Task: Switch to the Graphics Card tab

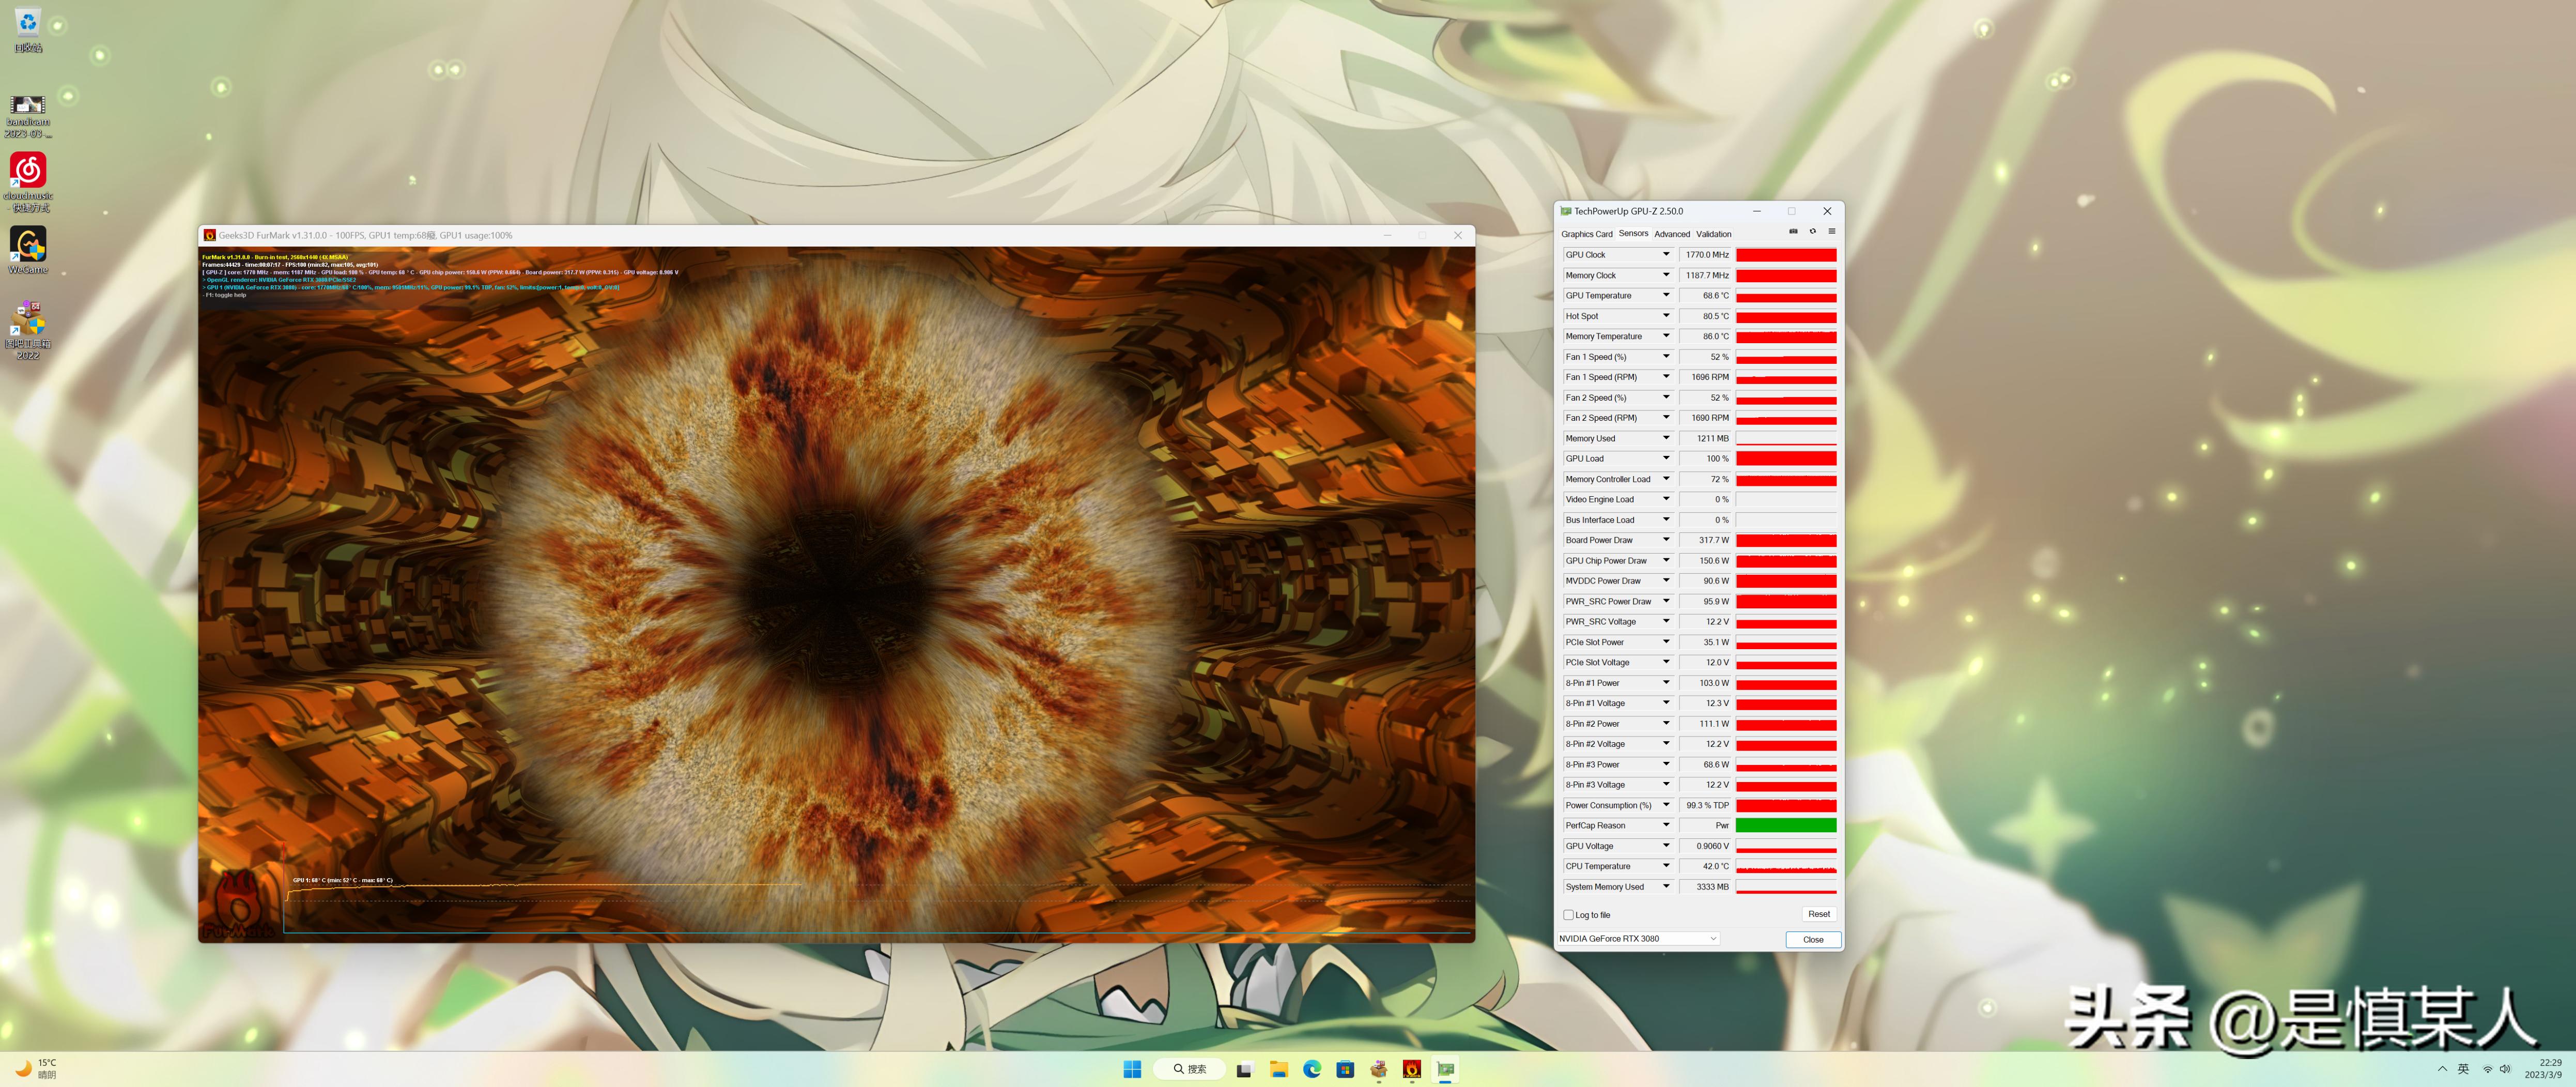Action: coord(1586,234)
